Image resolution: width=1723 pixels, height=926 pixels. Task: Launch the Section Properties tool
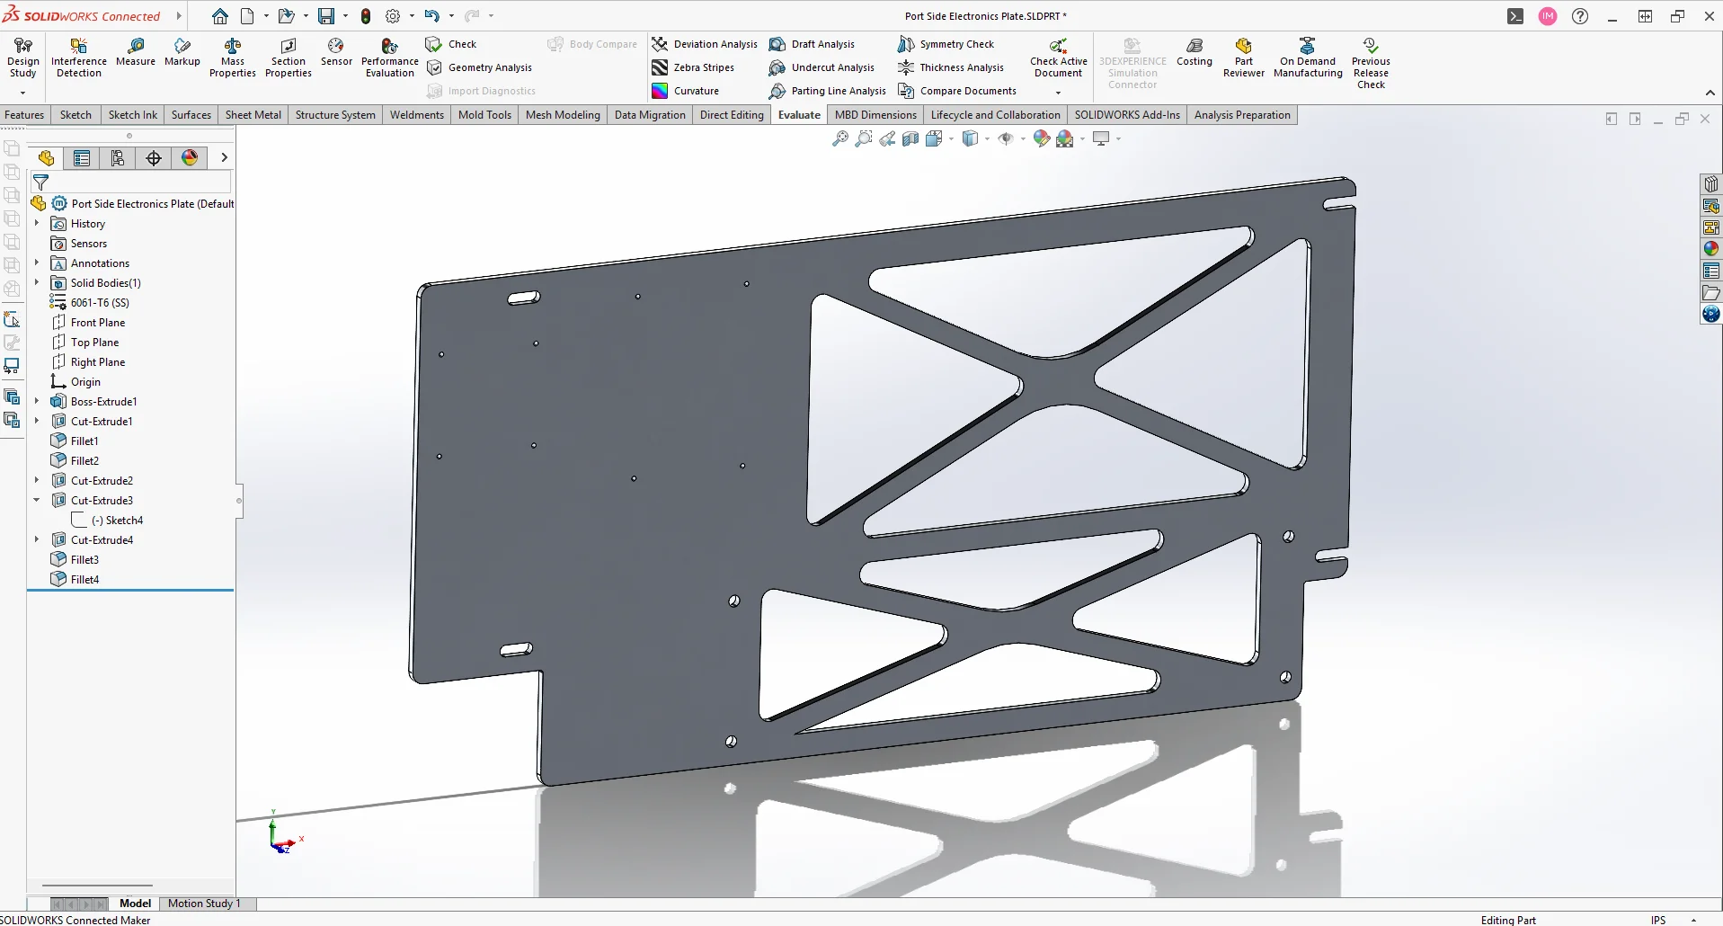[288, 58]
